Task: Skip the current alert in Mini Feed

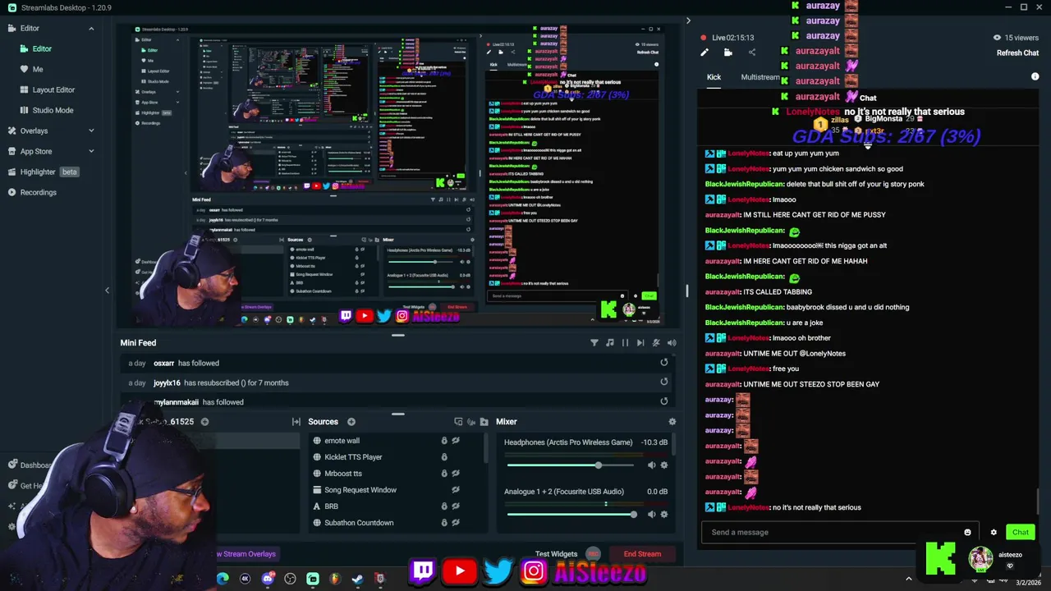Action: (640, 343)
